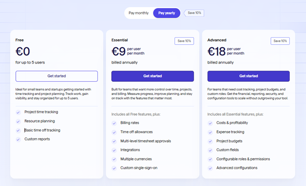Click the 'Project budgets' feature text

pyautogui.click(x=229, y=141)
